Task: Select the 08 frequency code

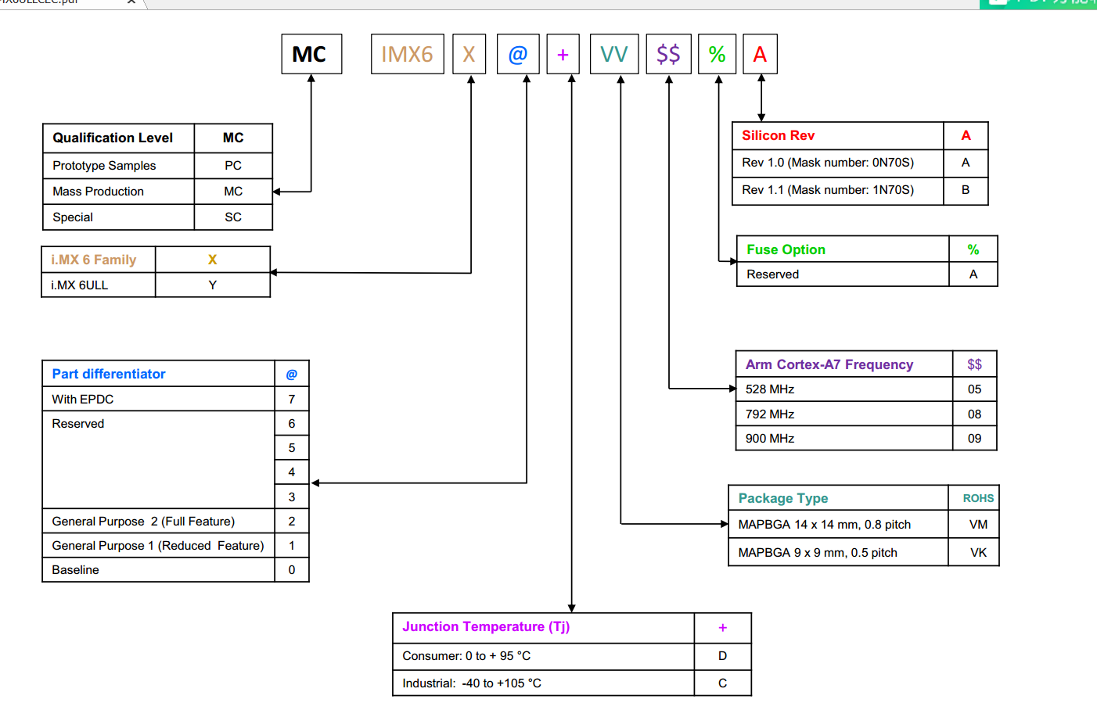Action: 975,414
